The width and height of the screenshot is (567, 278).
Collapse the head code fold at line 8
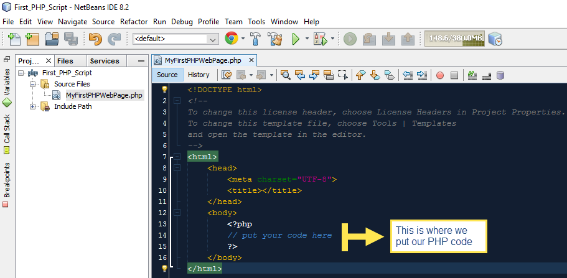tap(177, 168)
